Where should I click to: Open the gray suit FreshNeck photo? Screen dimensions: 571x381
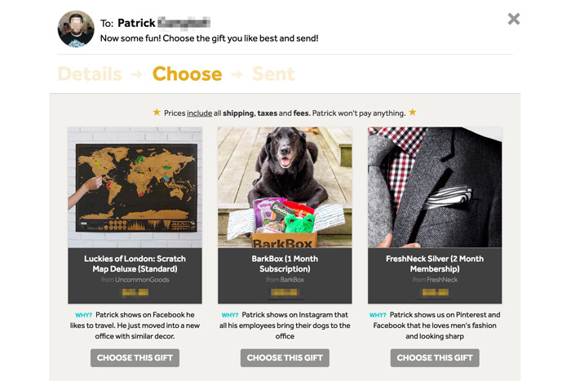(x=435, y=187)
